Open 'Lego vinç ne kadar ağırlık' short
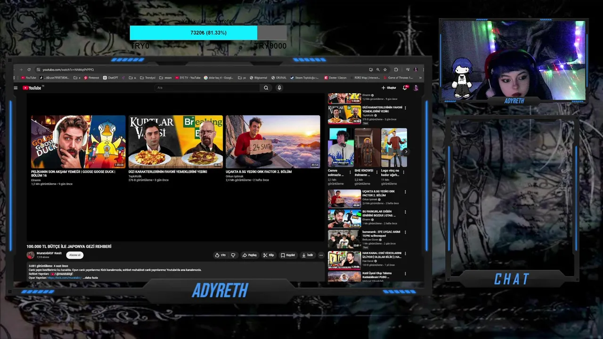The width and height of the screenshot is (603, 339). coord(394,147)
